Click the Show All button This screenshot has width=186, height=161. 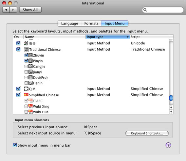[30, 10]
